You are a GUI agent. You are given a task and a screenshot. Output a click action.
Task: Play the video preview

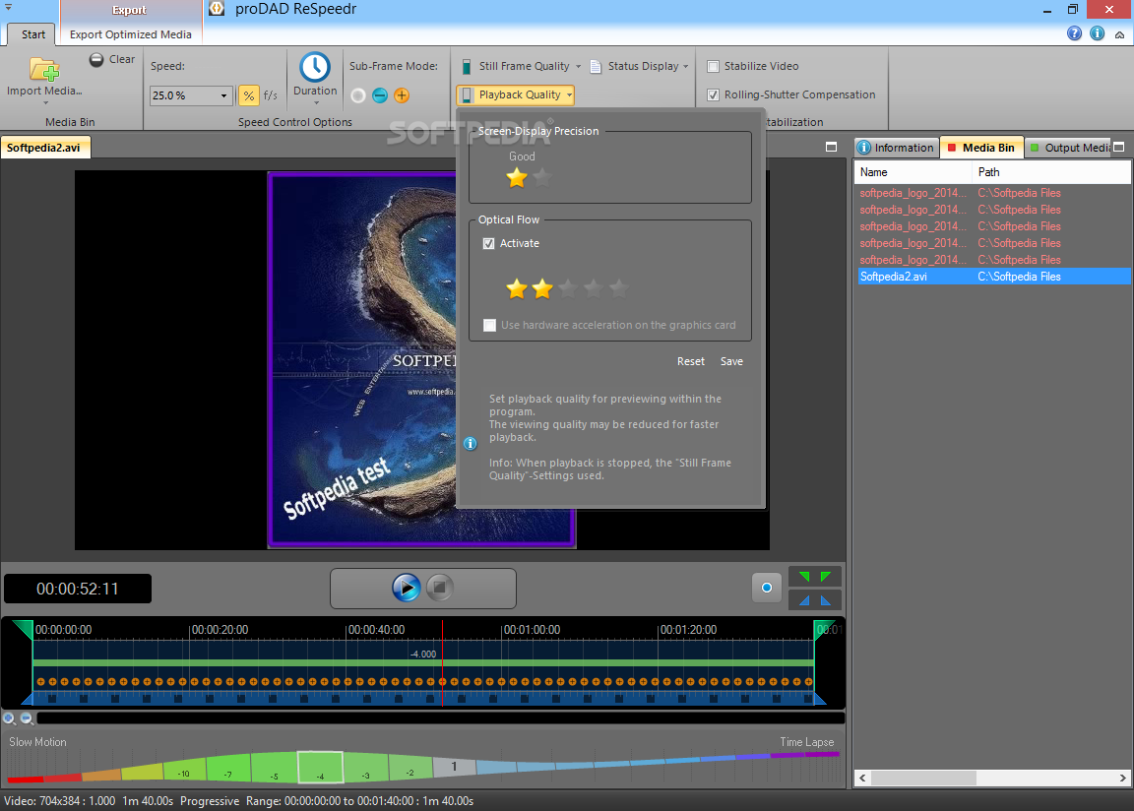point(407,588)
